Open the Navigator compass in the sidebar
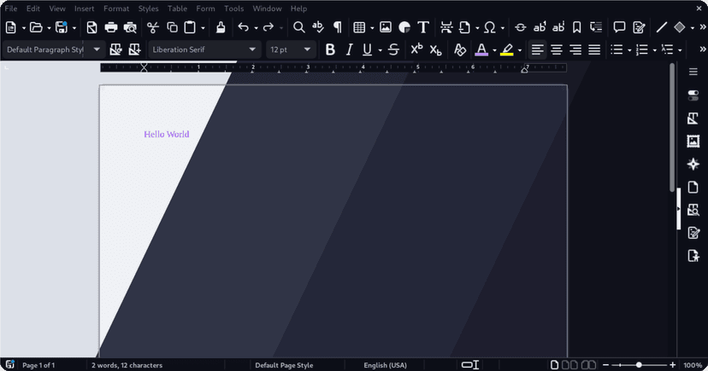Screen dimensions: 708x371 click(693, 164)
